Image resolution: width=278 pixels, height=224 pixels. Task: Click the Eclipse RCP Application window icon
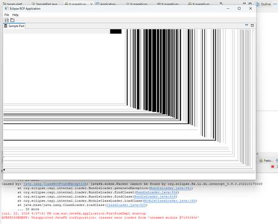7,9
